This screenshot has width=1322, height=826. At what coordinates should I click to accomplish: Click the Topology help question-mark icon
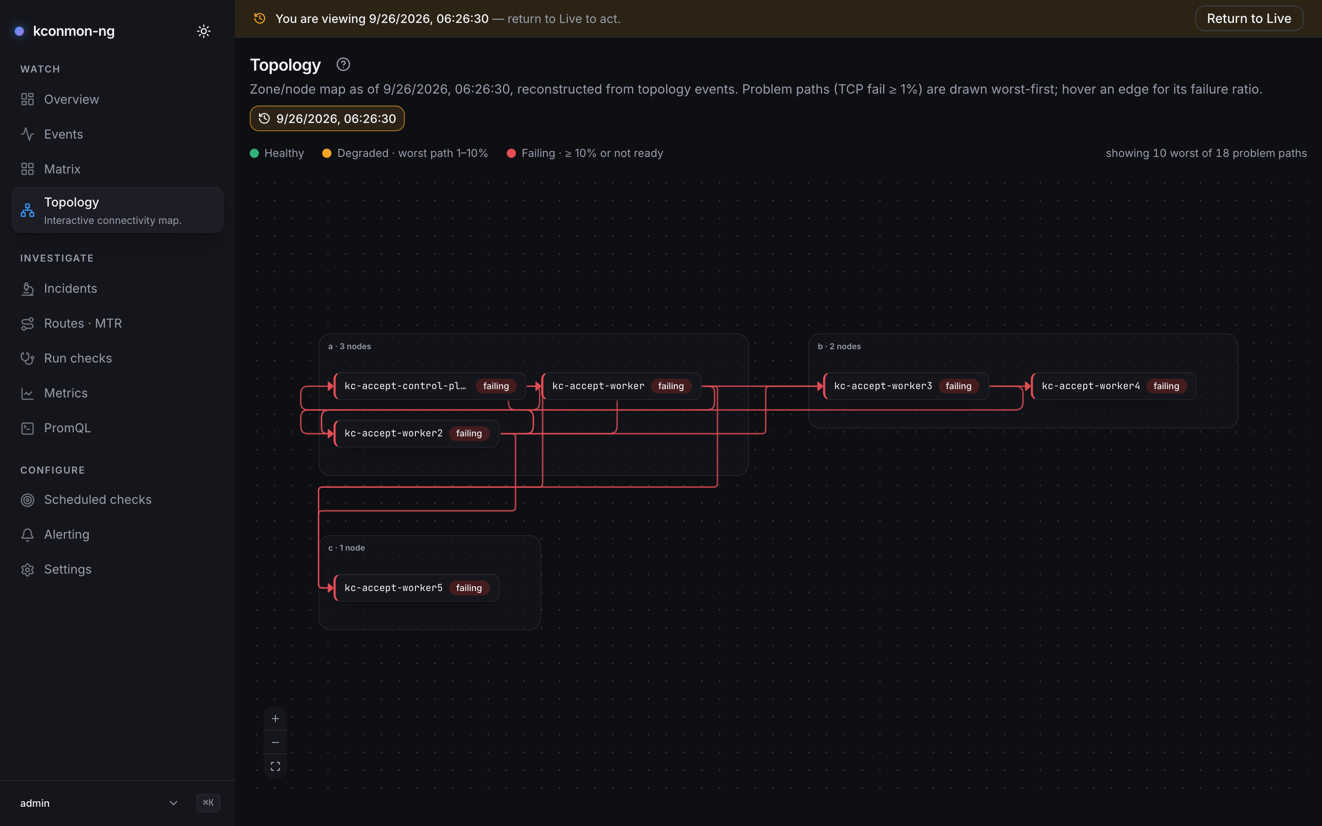click(343, 64)
